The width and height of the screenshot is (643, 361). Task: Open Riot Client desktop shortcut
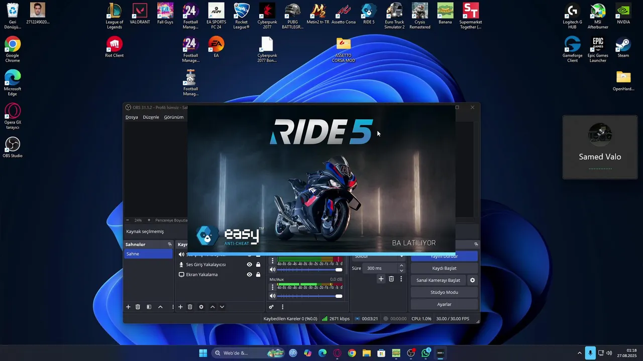115,47
